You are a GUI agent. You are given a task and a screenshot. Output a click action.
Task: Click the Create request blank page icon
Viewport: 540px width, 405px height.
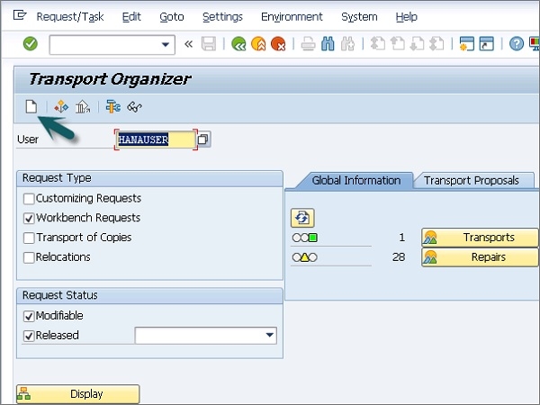pyautogui.click(x=31, y=107)
